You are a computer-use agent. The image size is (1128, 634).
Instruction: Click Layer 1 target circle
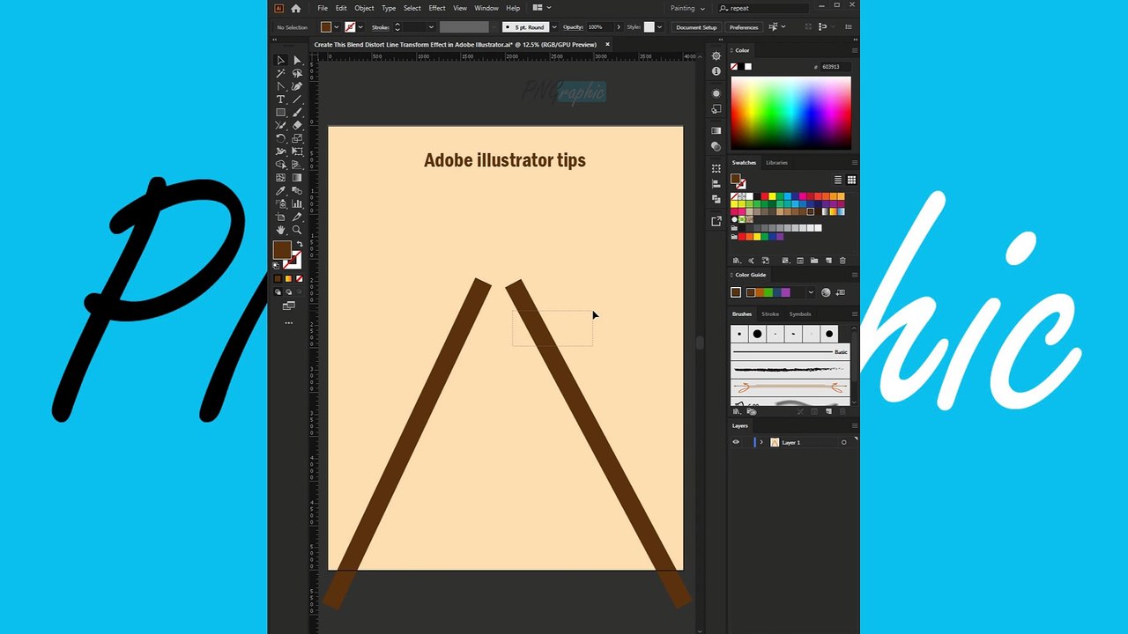click(x=844, y=442)
